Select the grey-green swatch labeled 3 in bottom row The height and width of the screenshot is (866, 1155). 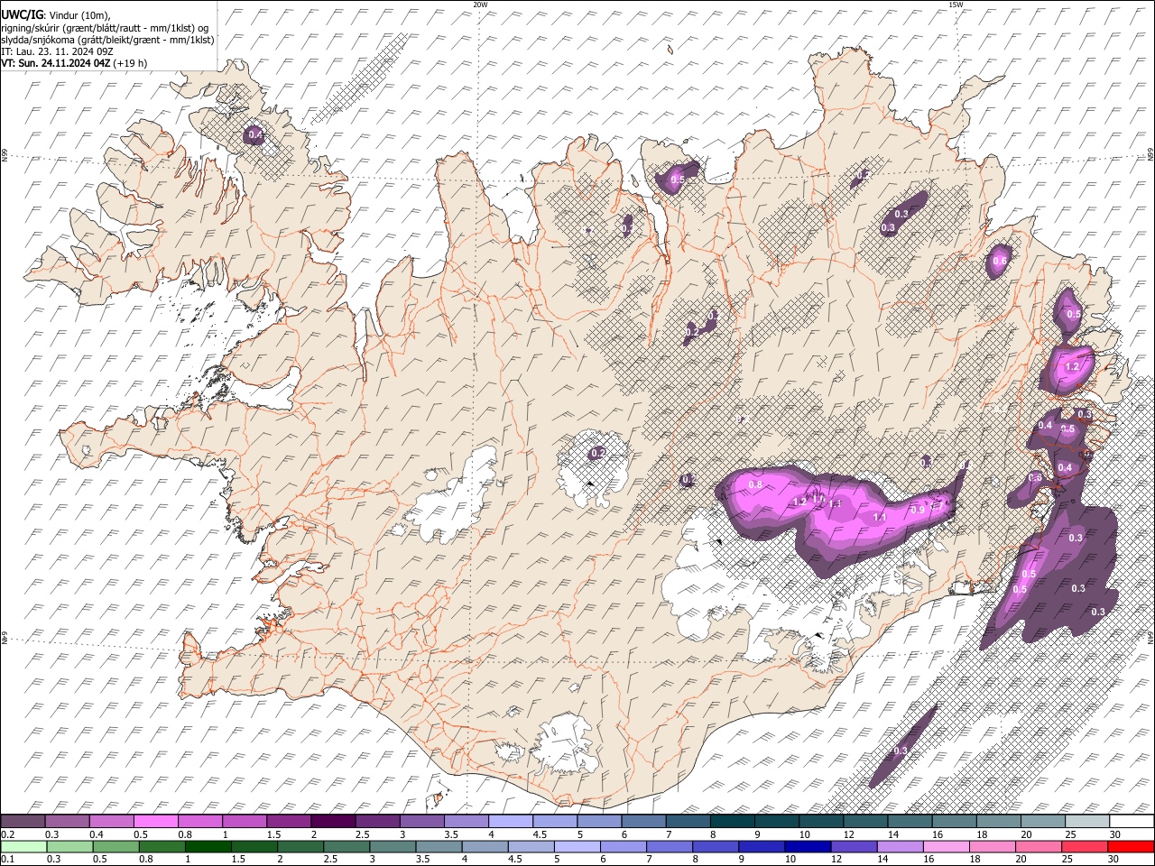coord(393,846)
